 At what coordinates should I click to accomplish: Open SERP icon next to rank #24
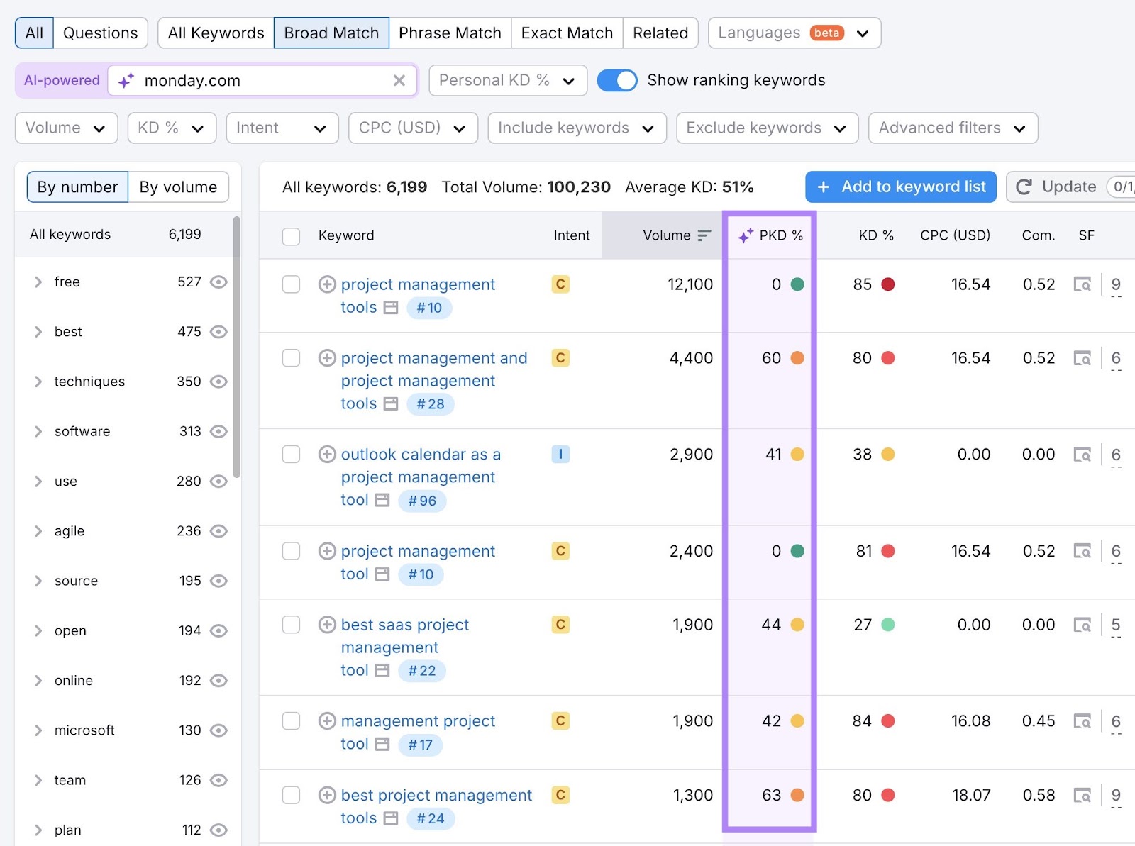click(x=390, y=818)
